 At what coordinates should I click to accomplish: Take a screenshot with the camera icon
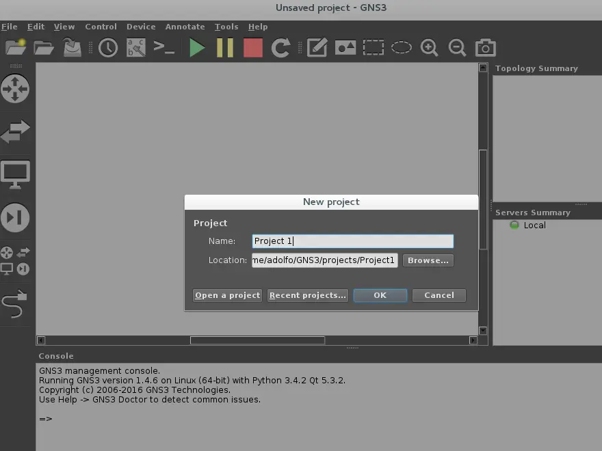(486, 48)
